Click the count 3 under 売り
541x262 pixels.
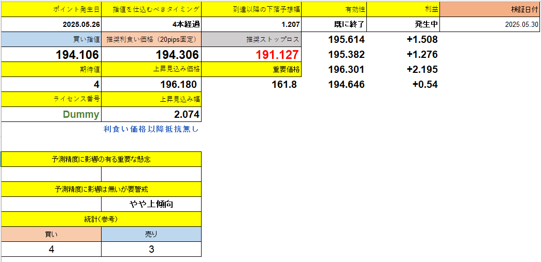(x=151, y=249)
